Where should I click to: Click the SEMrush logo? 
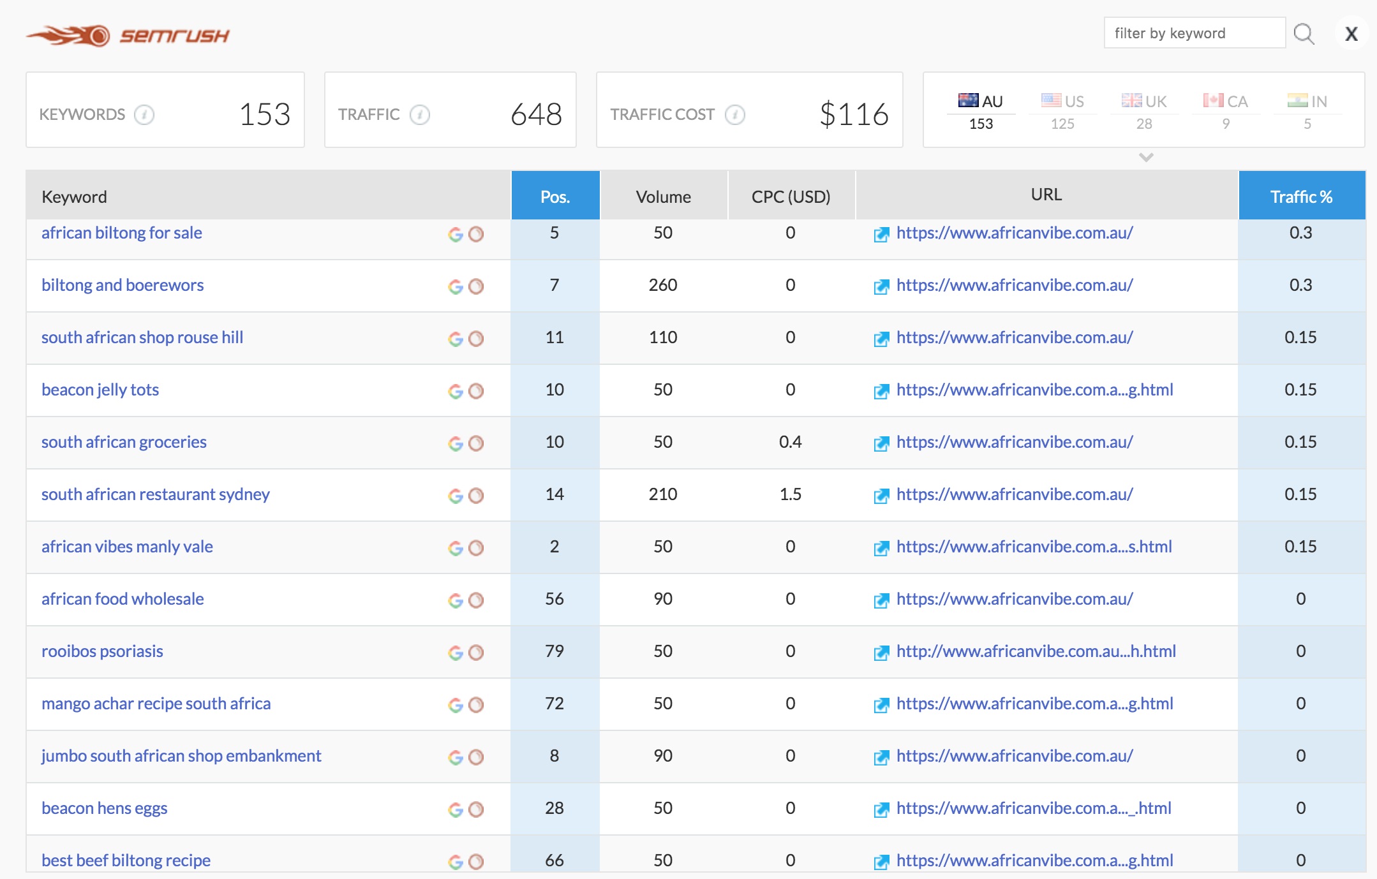point(128,36)
